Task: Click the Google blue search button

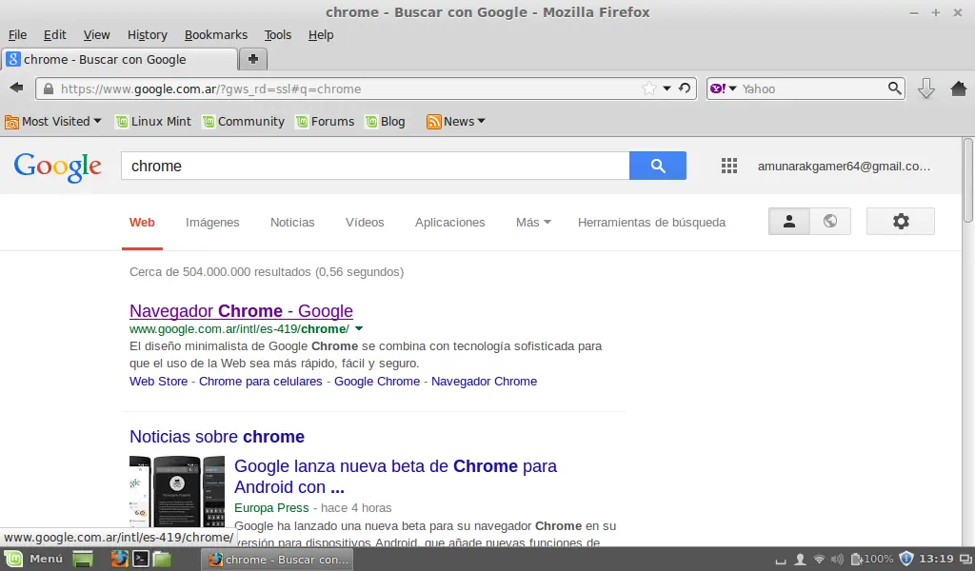Action: coord(657,166)
